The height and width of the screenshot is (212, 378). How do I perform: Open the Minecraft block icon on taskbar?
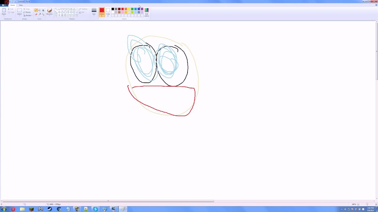(x=31, y=209)
